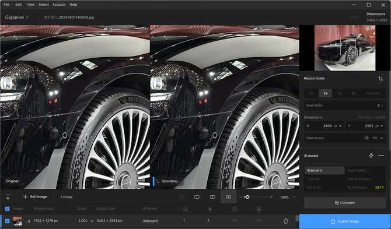The image size is (391, 229).
Task: Click the '1 image' count label
Action: click(67, 197)
